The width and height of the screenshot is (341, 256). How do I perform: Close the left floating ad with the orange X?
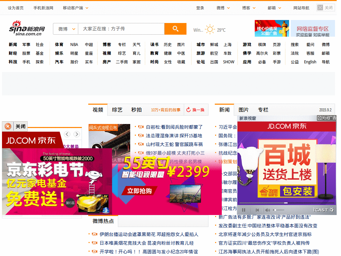point(8,126)
